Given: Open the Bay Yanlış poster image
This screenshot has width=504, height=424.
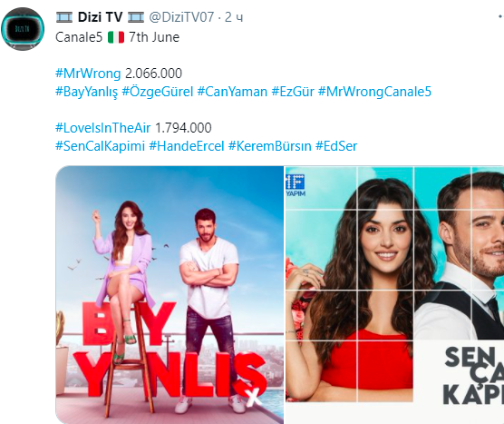Looking at the screenshot, I should (x=170, y=294).
